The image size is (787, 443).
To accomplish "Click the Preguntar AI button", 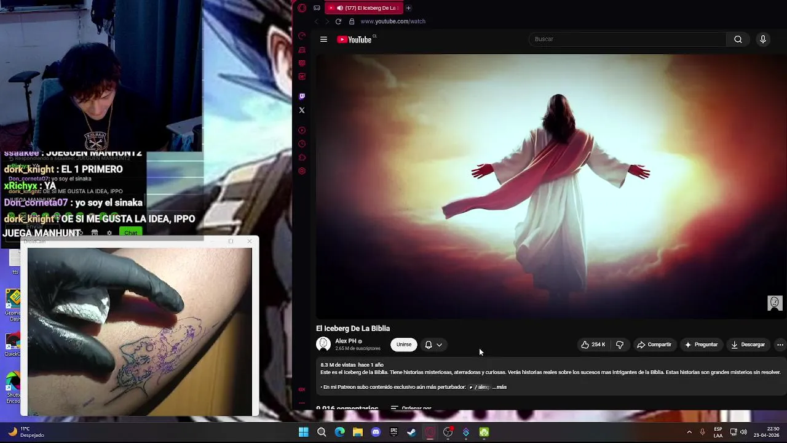I will pyautogui.click(x=701, y=345).
